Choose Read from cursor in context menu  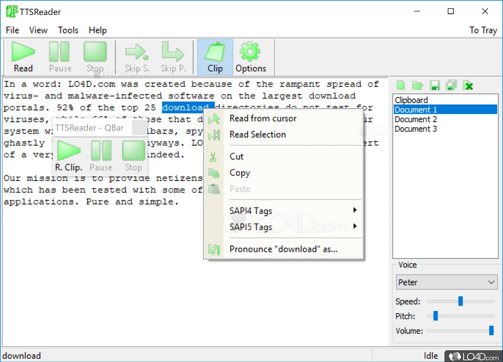pyautogui.click(x=263, y=118)
